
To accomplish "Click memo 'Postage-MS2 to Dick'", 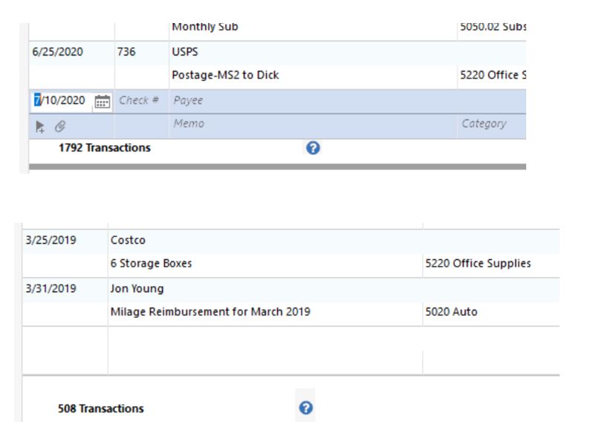I will pos(225,76).
